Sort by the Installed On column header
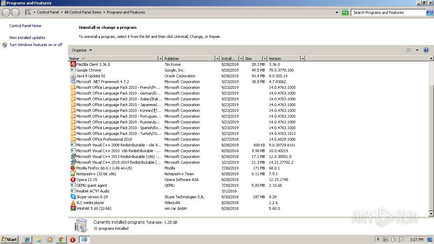This screenshot has width=434, height=244. point(230,59)
